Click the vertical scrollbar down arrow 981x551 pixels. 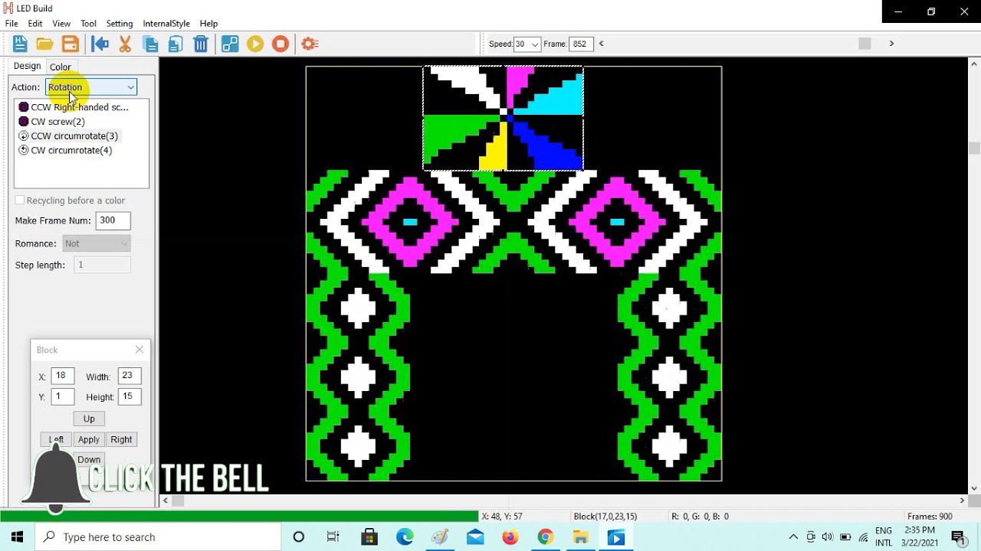(x=974, y=488)
